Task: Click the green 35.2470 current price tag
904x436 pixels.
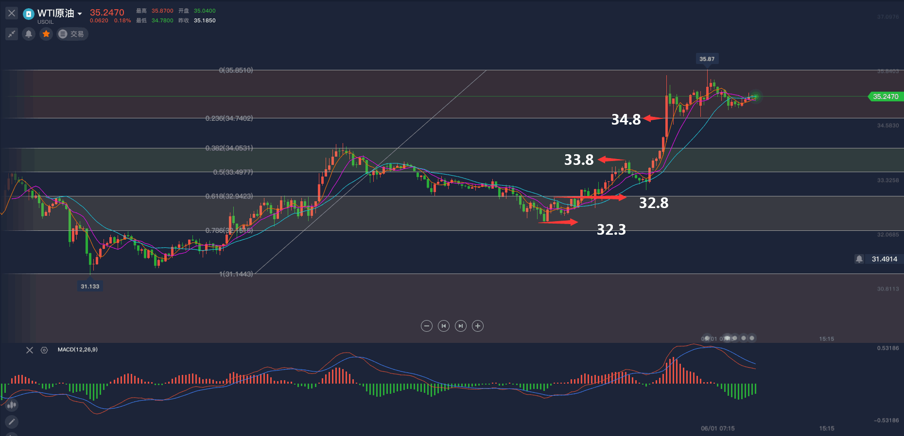Action: click(x=886, y=97)
